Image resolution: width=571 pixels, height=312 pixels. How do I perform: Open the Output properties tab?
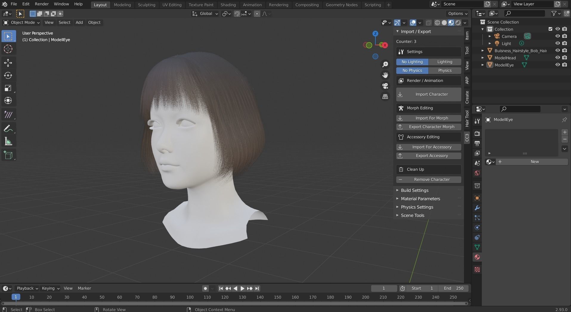pyautogui.click(x=477, y=143)
